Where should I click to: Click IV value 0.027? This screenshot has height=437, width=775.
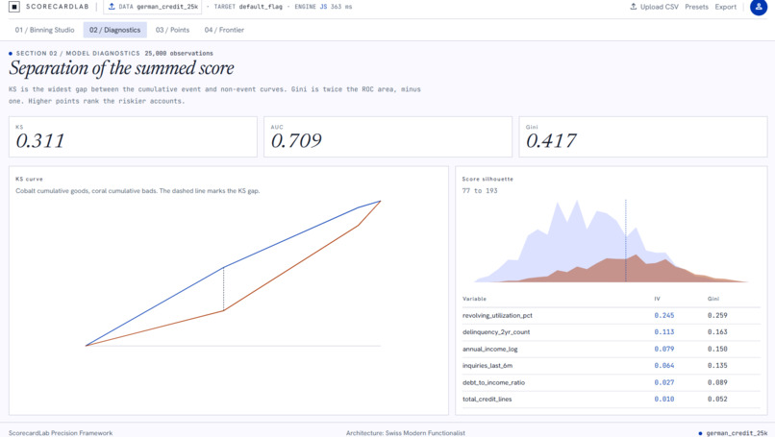663,382
